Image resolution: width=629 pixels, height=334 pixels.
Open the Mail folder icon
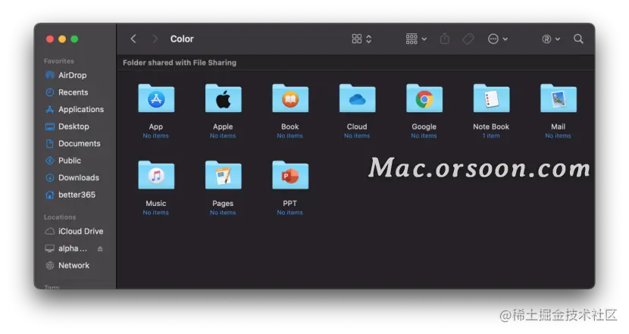click(x=558, y=98)
